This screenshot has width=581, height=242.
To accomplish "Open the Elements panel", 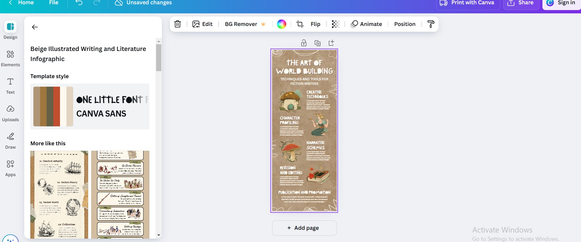I will [x=10, y=59].
